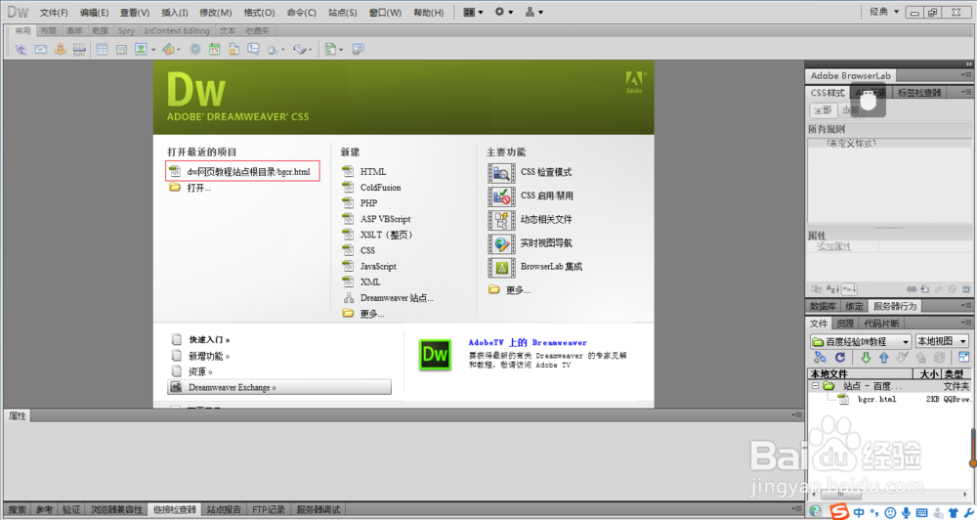Screen dimensions: 977x520
Task: Open Extend Dreamweaver gear dropdown
Action: point(504,12)
